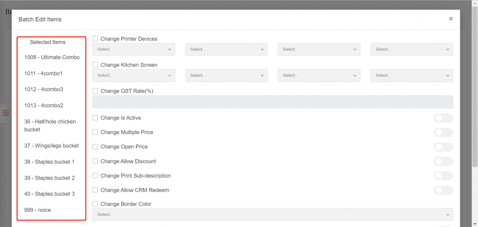Select item 1008 - Ultimate Combo

[x=52, y=57]
